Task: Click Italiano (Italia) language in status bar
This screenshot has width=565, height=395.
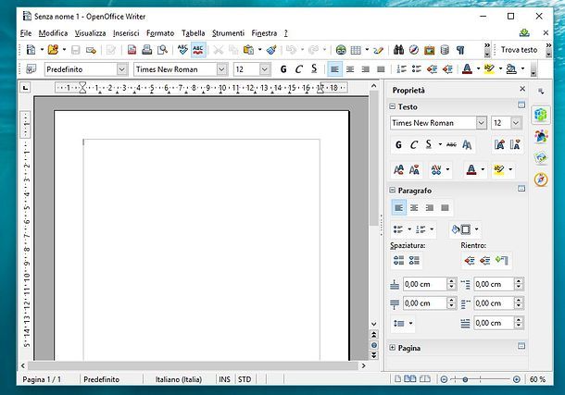Action: tap(179, 379)
